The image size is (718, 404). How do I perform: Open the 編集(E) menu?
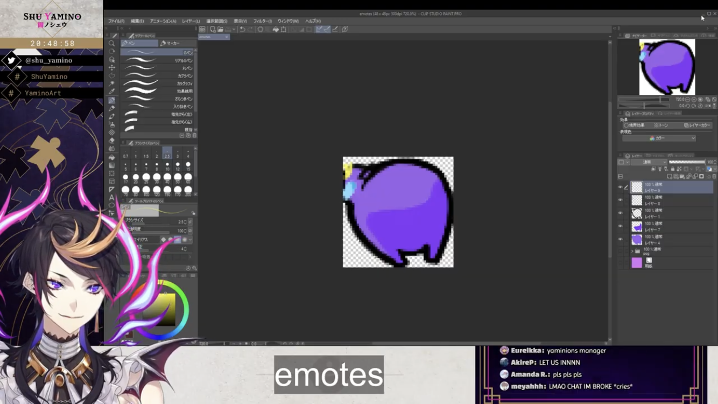[137, 21]
